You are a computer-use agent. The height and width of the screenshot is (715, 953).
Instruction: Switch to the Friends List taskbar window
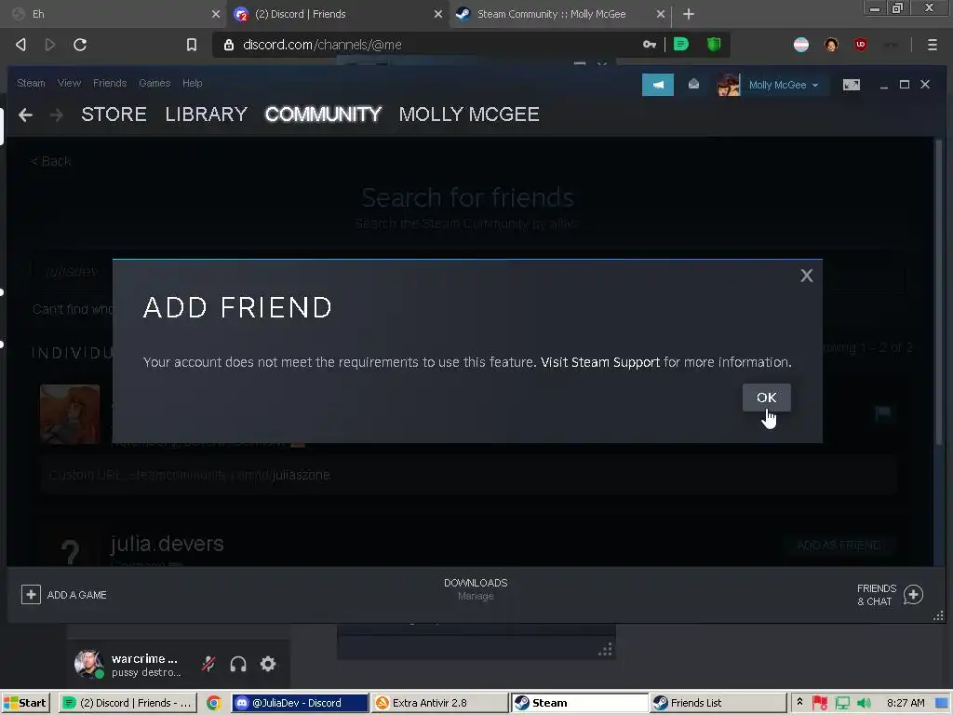(x=718, y=703)
